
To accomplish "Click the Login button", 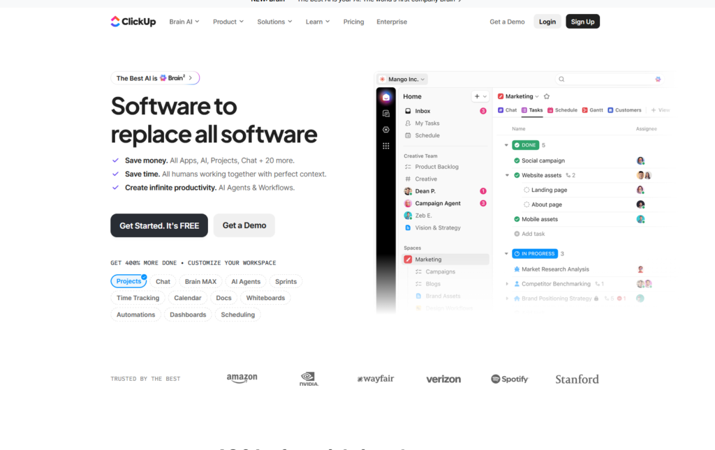I will [547, 22].
